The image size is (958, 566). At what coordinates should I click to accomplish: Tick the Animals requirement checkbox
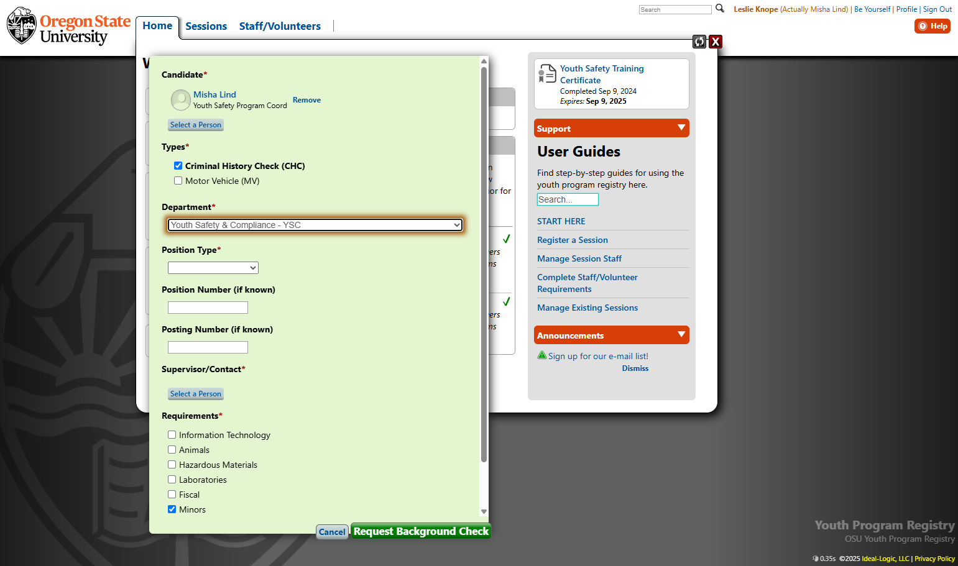[172, 450]
